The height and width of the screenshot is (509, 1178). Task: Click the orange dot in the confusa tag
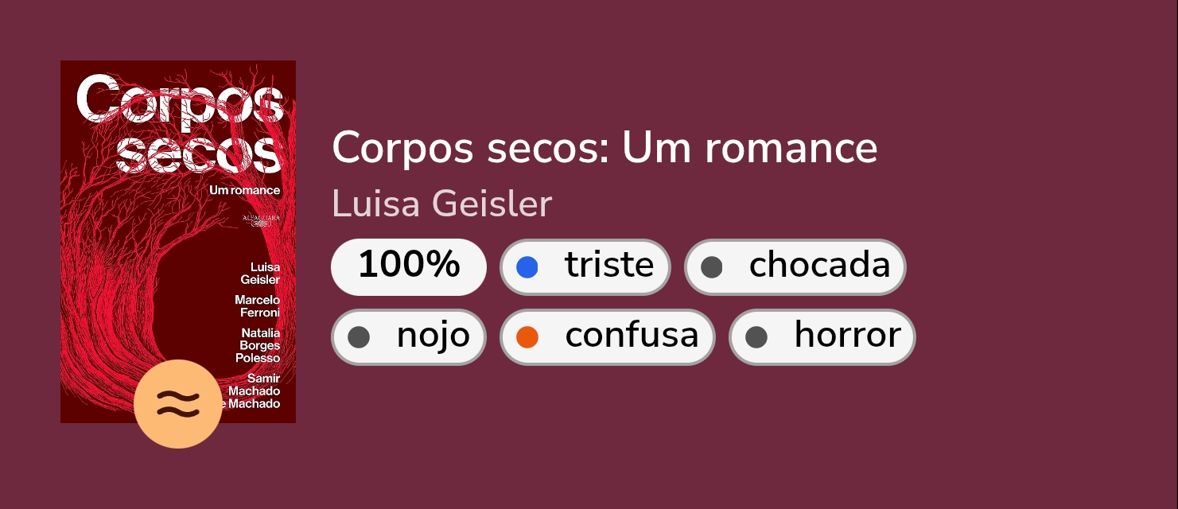(x=527, y=337)
